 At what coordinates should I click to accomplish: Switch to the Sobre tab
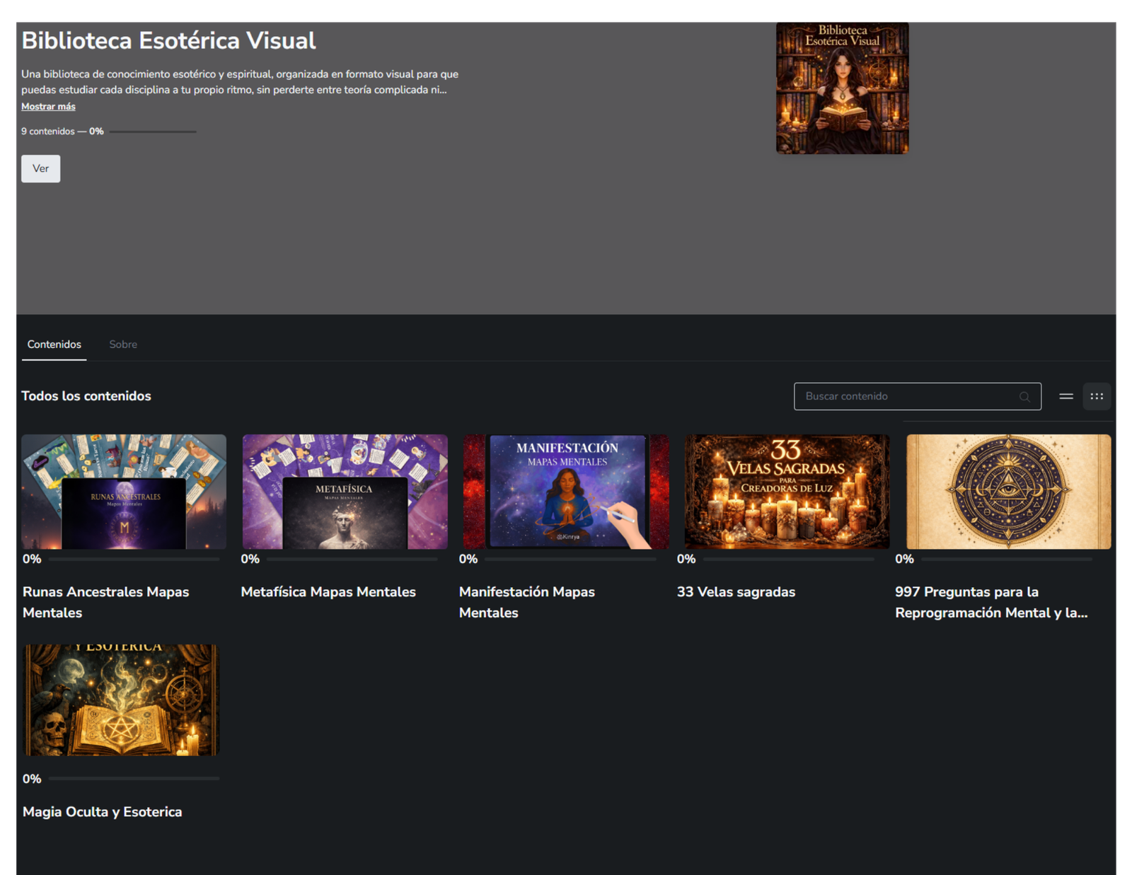point(123,344)
